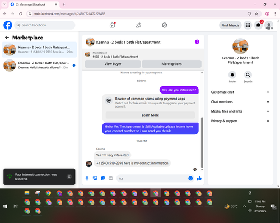
Task: Click the chat scrollbar thumb
Action: click(x=202, y=142)
